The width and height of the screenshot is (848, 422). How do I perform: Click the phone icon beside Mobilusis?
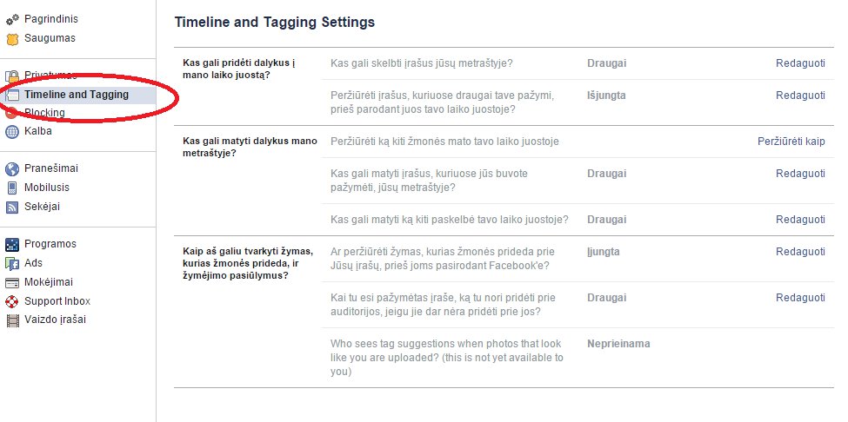coord(12,188)
